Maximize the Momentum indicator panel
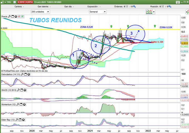189x133 pixels. tap(21, 104)
